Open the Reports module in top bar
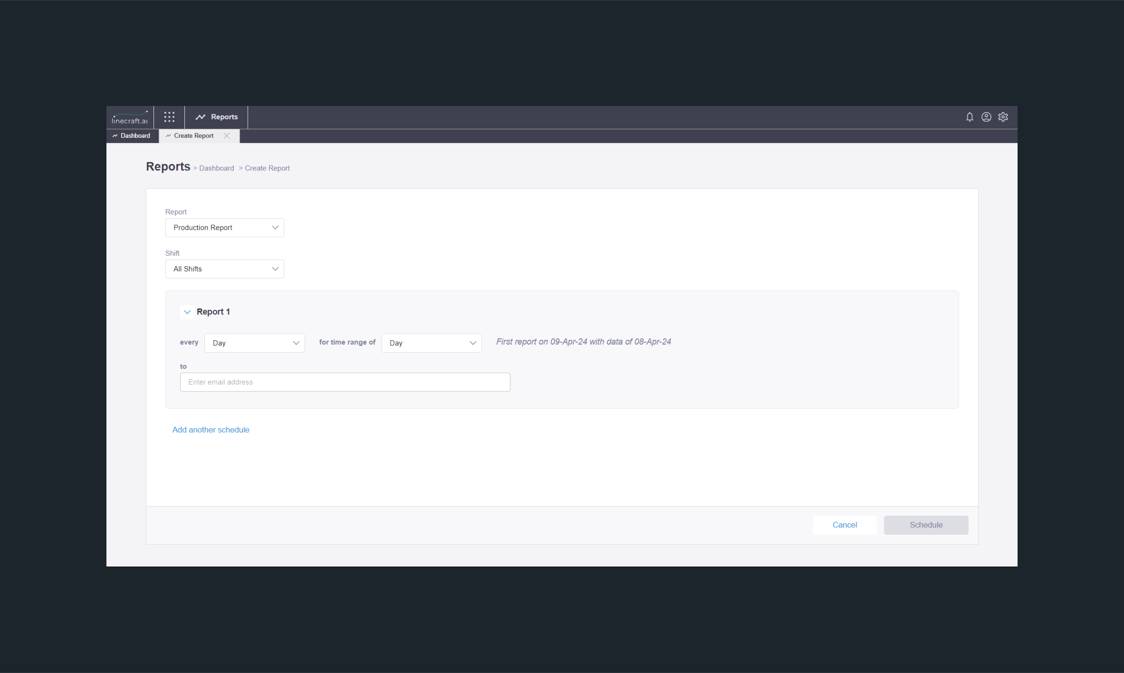Image resolution: width=1124 pixels, height=673 pixels. pyautogui.click(x=216, y=117)
